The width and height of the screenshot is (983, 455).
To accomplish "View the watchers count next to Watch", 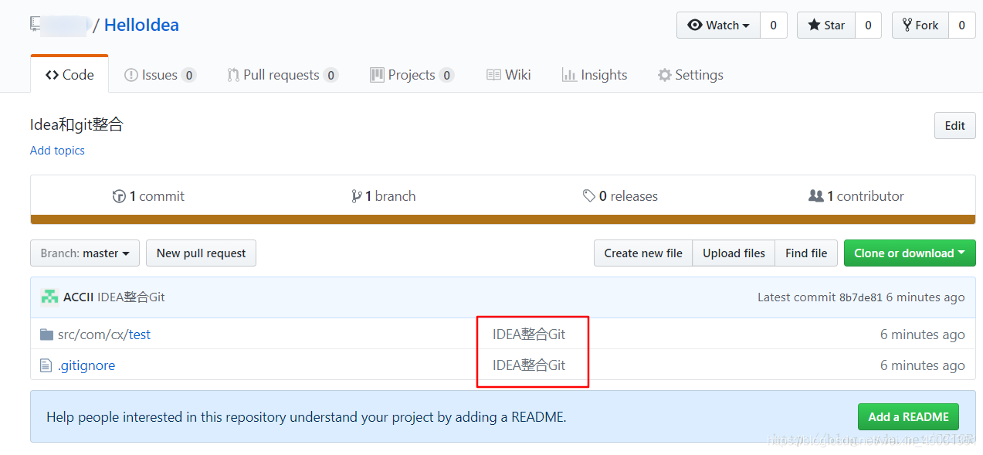I will tap(773, 25).
